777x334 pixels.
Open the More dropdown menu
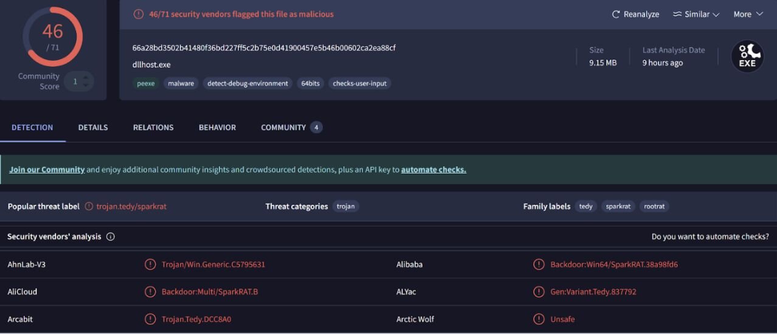coord(748,14)
